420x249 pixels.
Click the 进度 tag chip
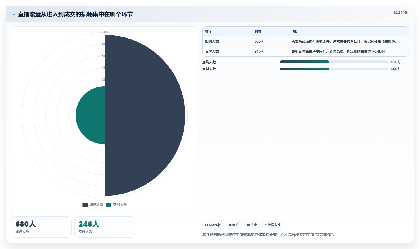pos(252,225)
